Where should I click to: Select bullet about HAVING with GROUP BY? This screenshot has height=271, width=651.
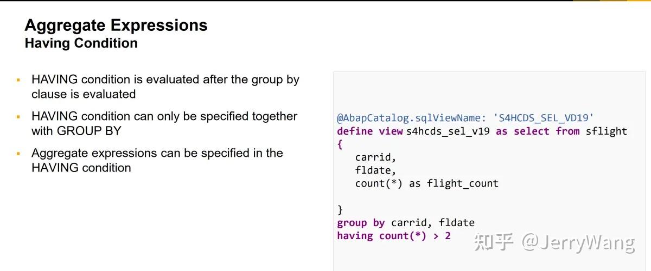pyautogui.click(x=164, y=123)
